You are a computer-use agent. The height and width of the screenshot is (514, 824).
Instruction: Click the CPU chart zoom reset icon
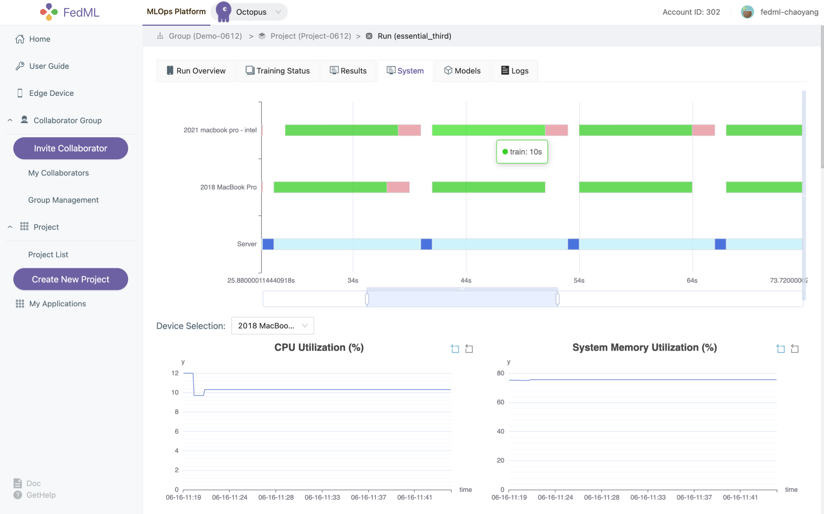[469, 349]
